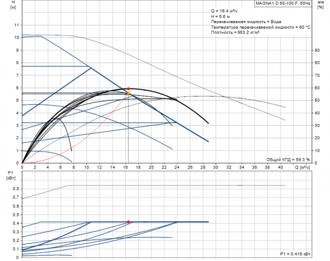Click the MAGNA1 D 50-100 F, 50Hz title box
330x261 pixels.
(283, 3)
